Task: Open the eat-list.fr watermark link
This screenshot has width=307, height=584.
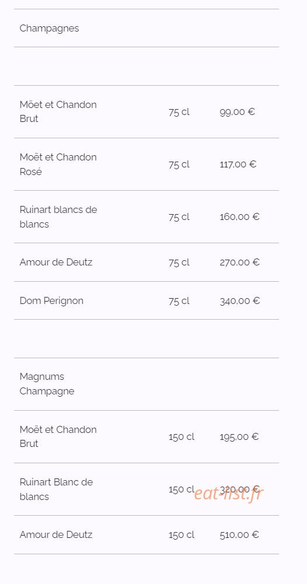Action: [229, 494]
